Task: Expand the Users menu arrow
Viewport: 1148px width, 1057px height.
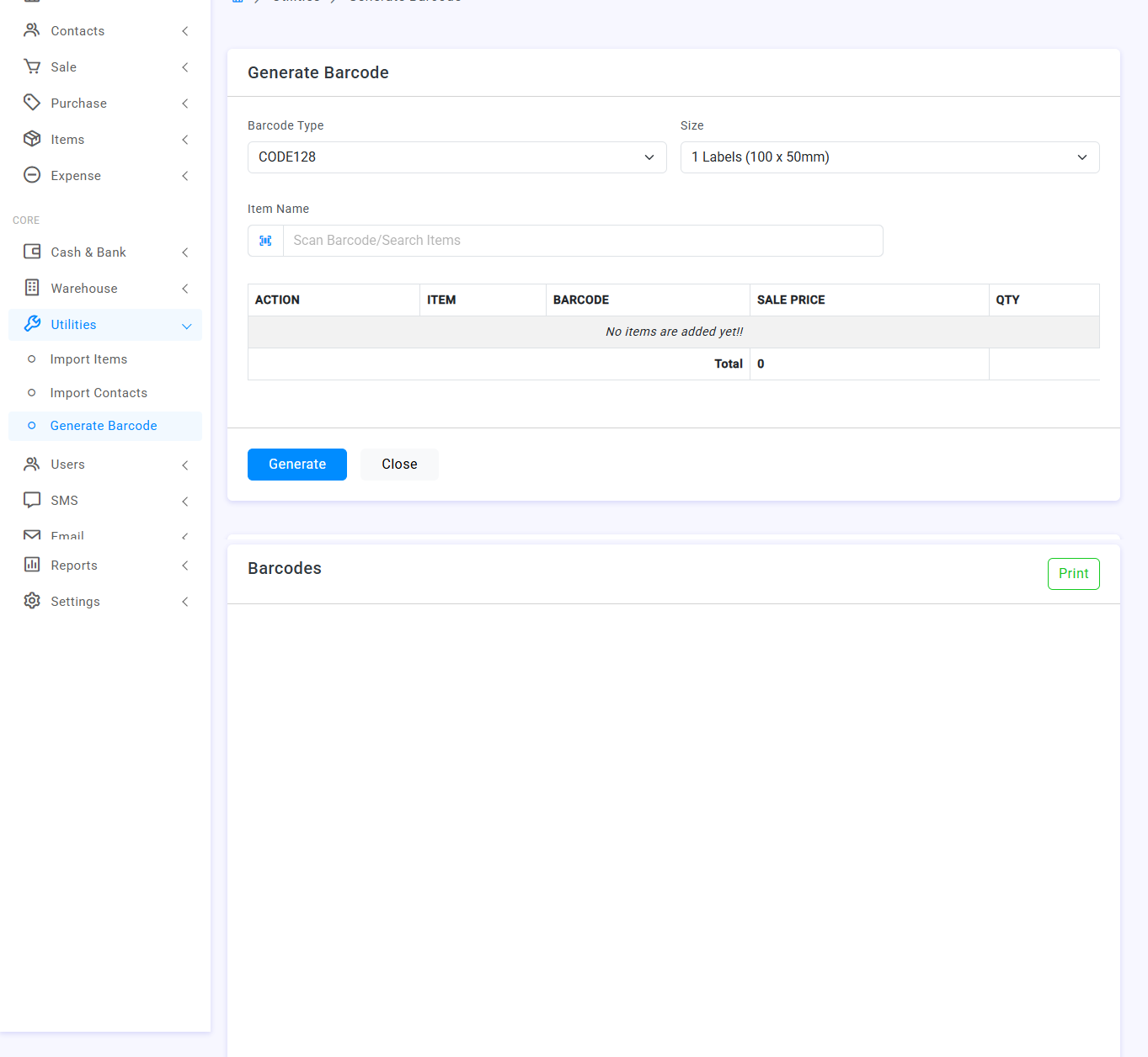Action: click(x=185, y=465)
